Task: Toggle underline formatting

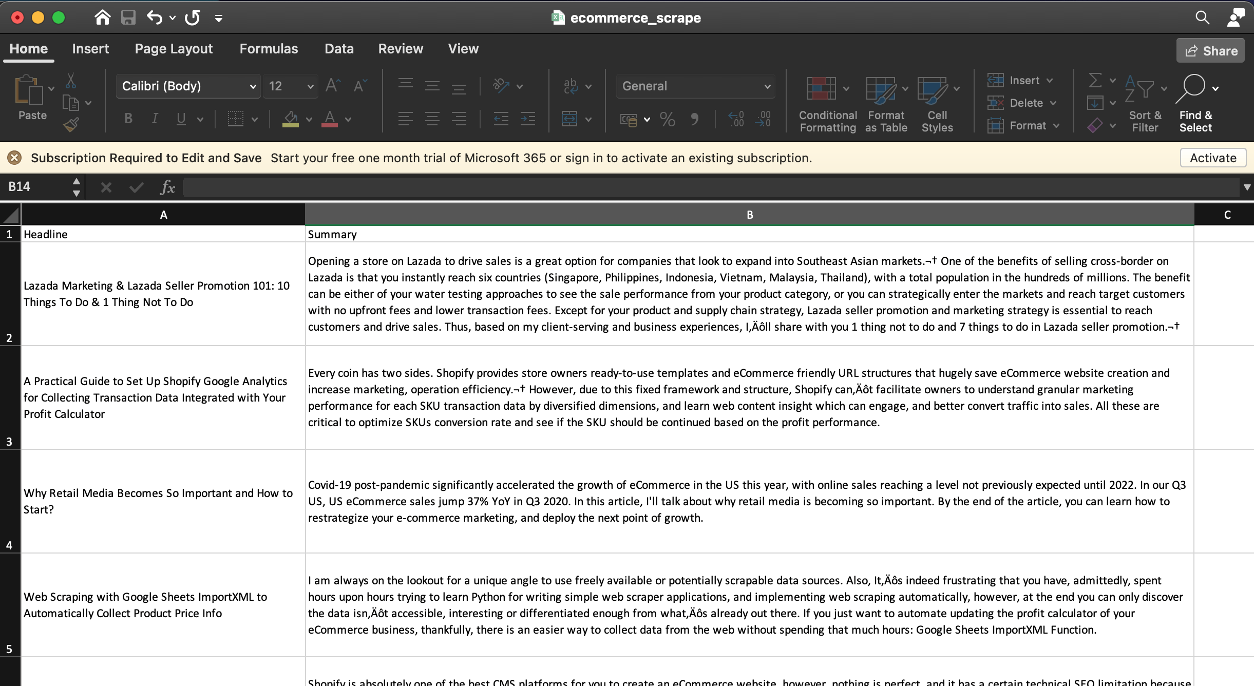Action: tap(180, 119)
